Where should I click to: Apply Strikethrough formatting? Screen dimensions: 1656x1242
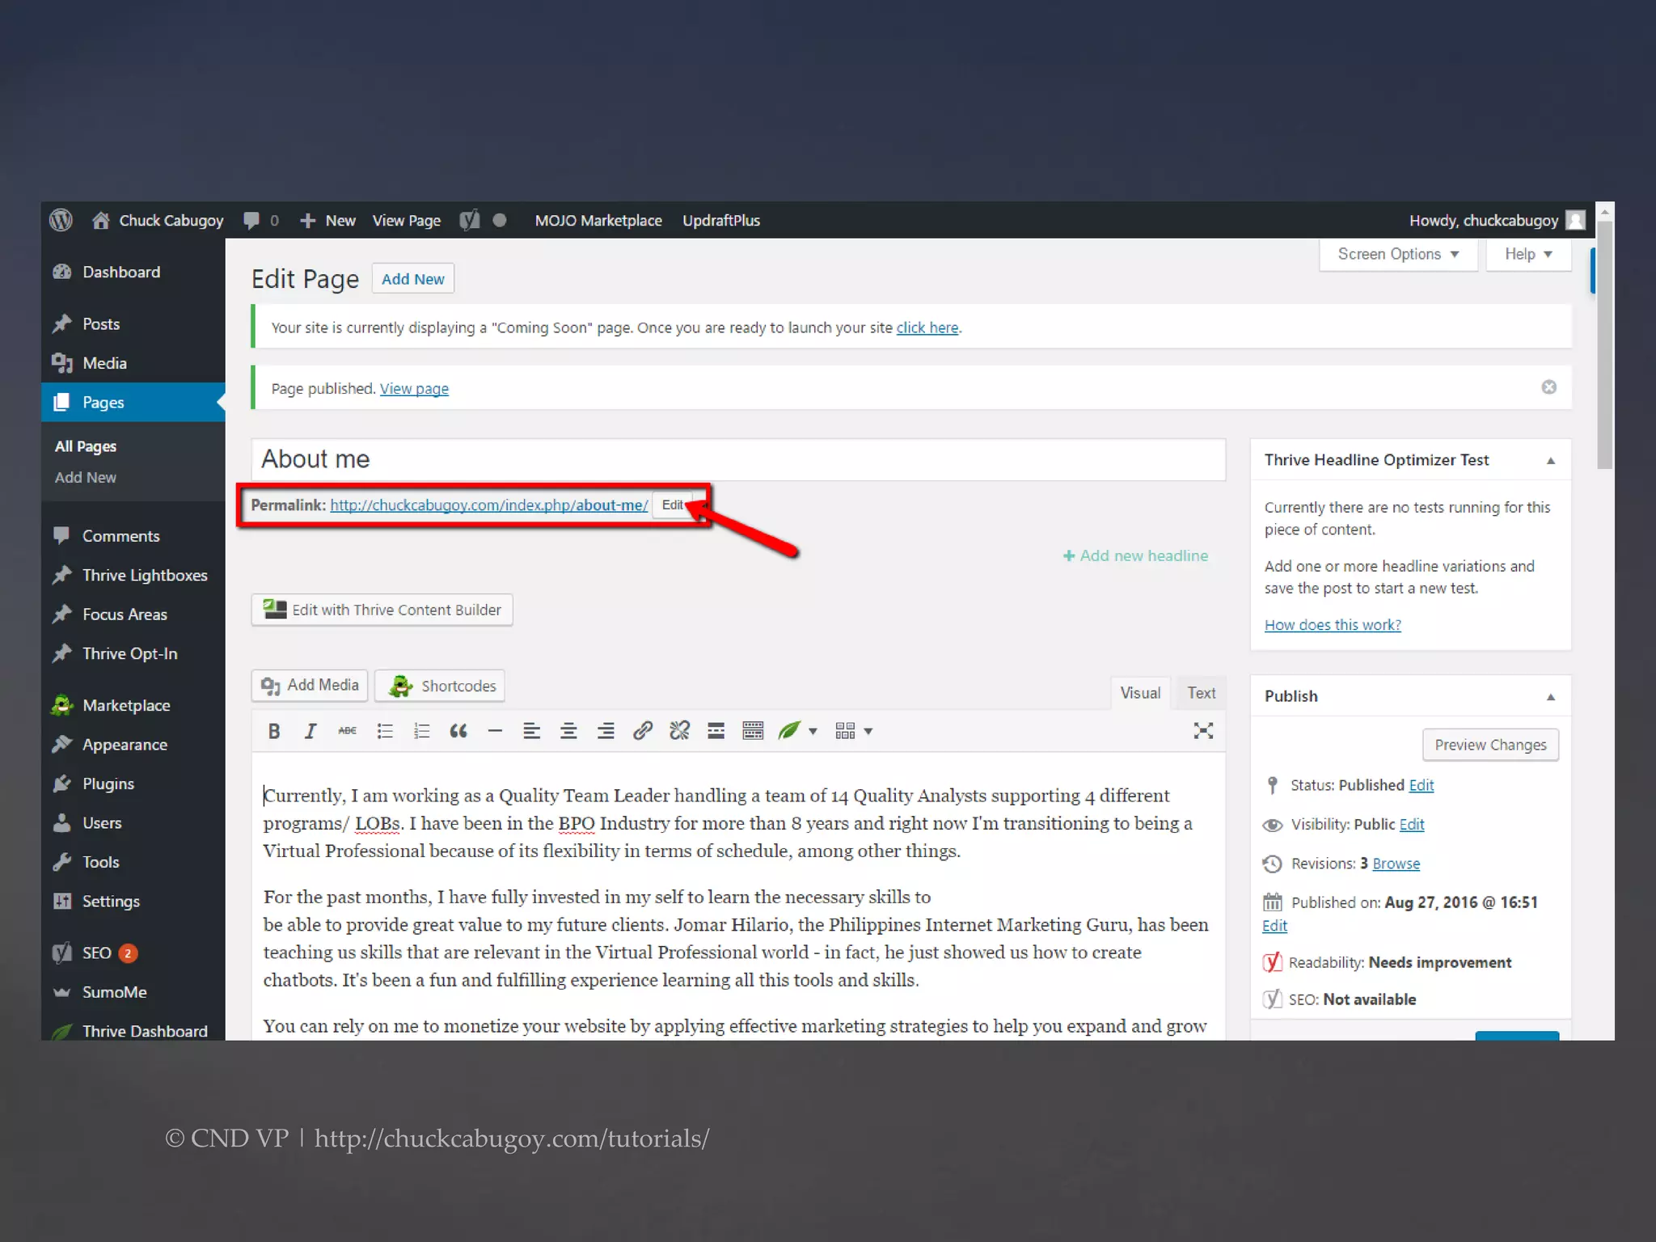click(x=348, y=731)
